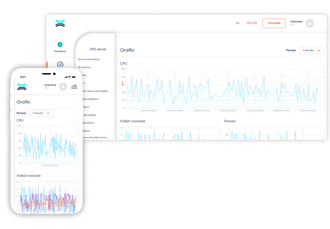The width and height of the screenshot is (330, 229).
Task: Open 'MI asistents' in the VPS menu
Action: tap(84, 67)
